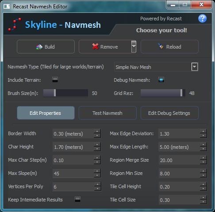215x212 pixels.
Task: Decrease Max Char Step with down arrow
Action: tap(97, 162)
